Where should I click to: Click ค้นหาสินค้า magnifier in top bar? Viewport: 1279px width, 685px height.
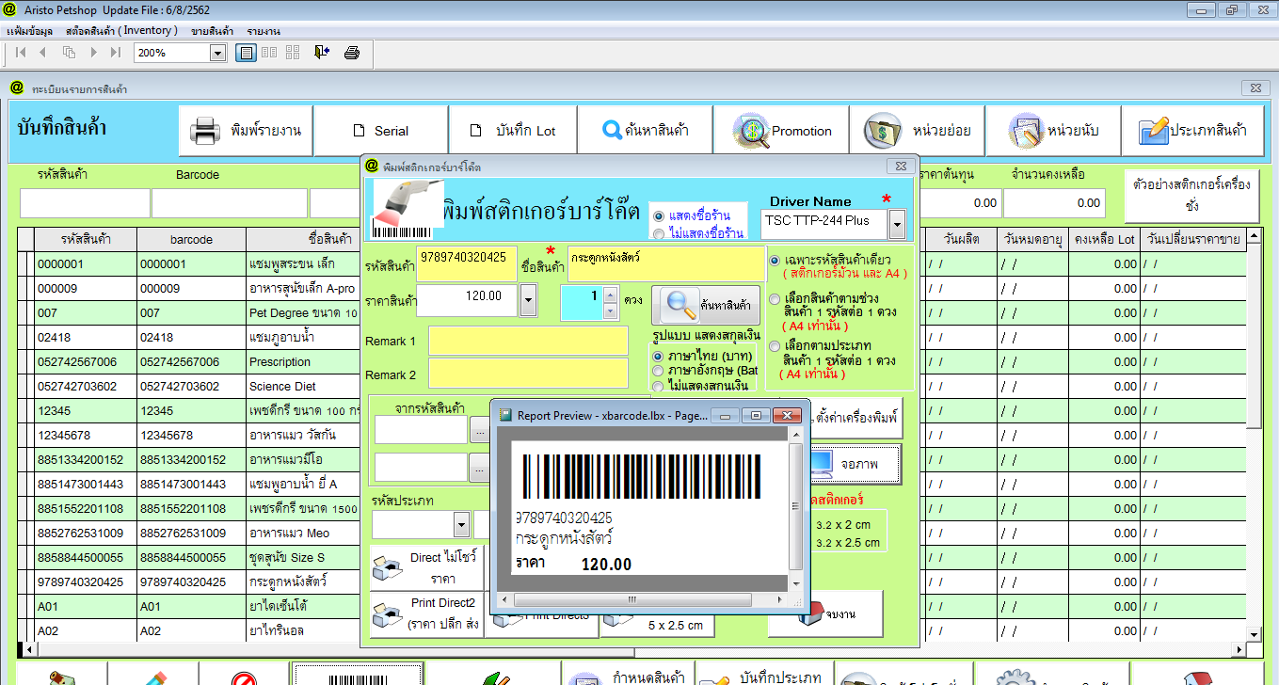(x=645, y=131)
